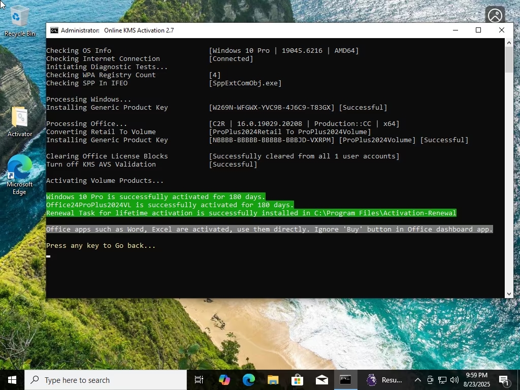The width and height of the screenshot is (520, 390).
Task: Click the 'Office apps such as Word' notice
Action: pos(270,229)
